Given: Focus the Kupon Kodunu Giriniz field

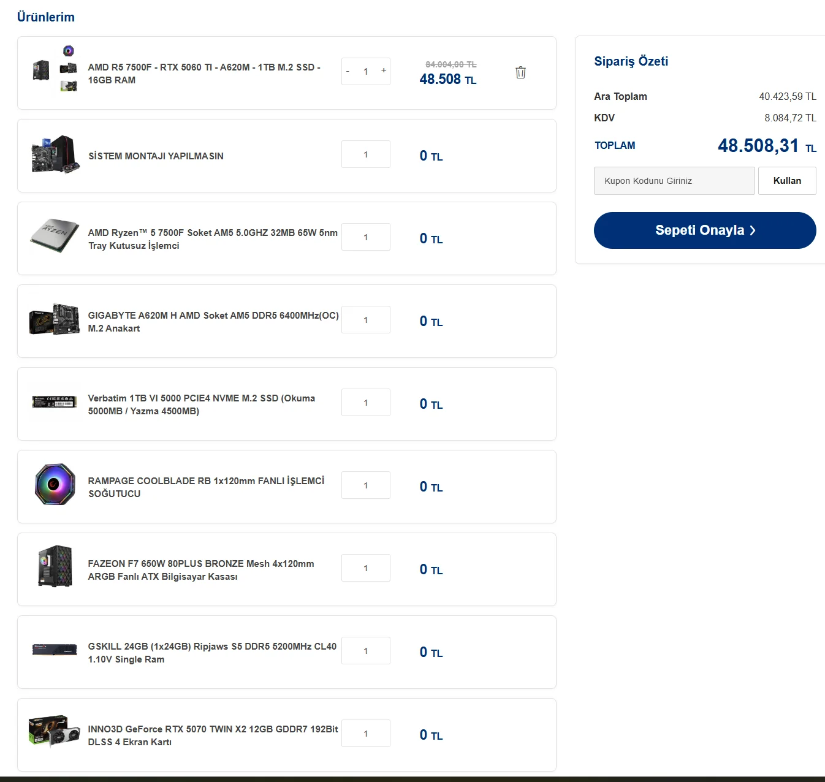Looking at the screenshot, I should 674,181.
